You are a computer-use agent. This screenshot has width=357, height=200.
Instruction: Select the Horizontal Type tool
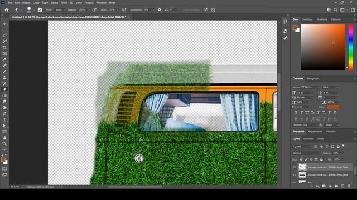(x=4, y=119)
